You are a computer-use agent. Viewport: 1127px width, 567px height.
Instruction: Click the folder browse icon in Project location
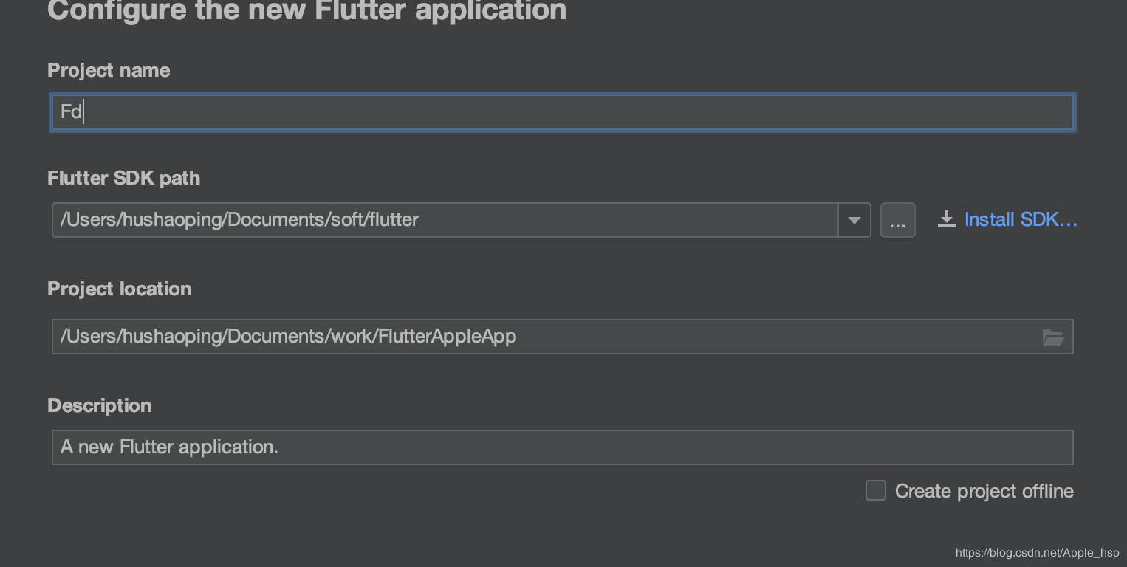pos(1052,337)
